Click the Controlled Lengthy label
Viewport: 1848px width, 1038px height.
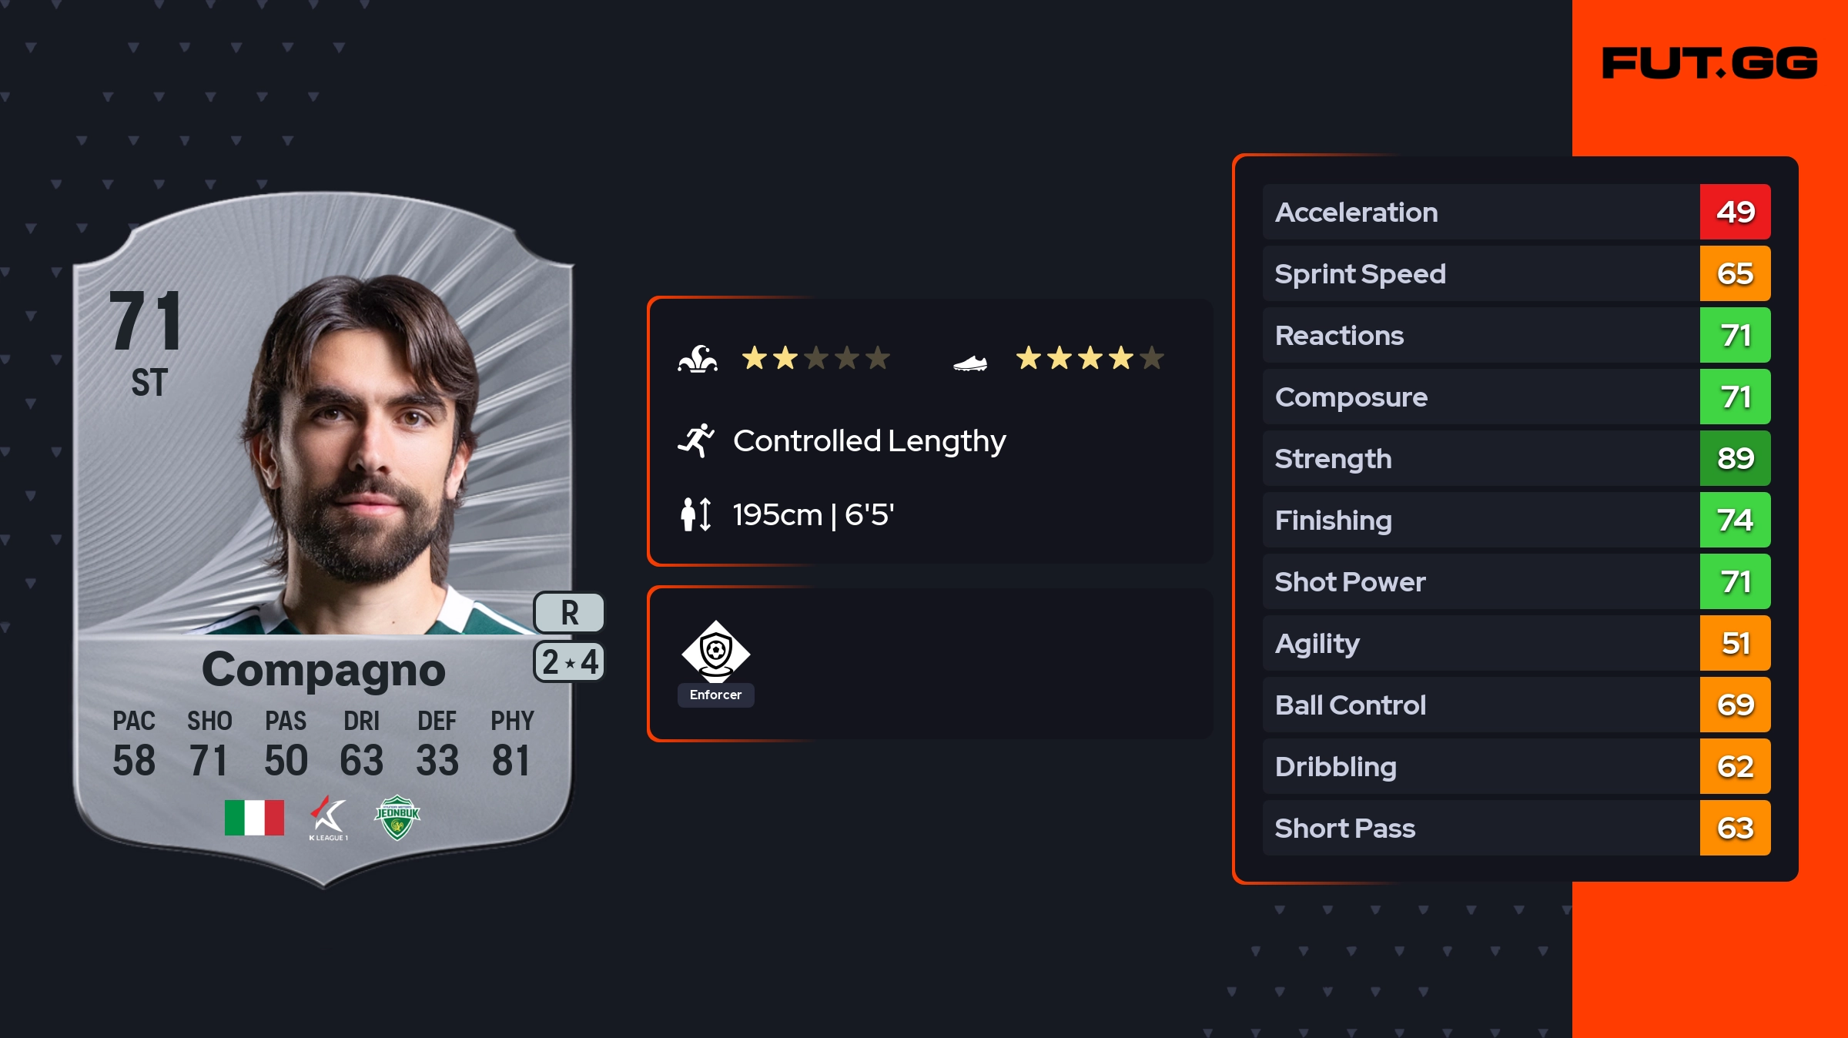pyautogui.click(x=869, y=441)
